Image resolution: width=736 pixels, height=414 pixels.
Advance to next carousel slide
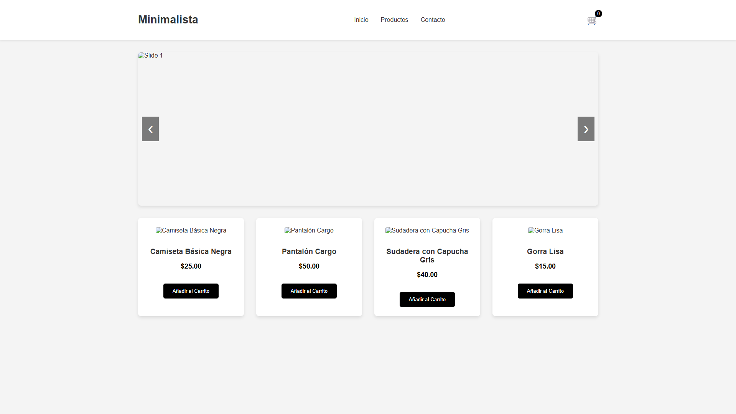pyautogui.click(x=586, y=129)
